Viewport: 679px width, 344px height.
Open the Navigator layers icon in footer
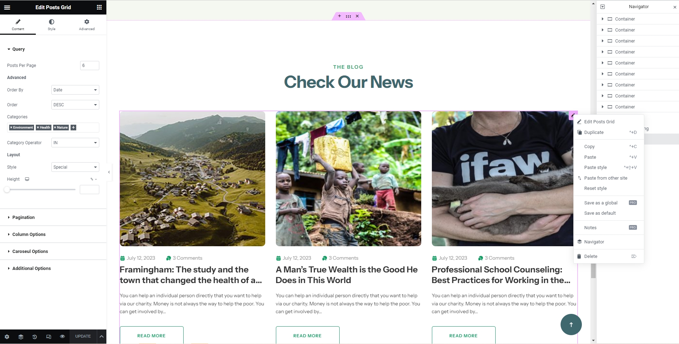(21, 337)
